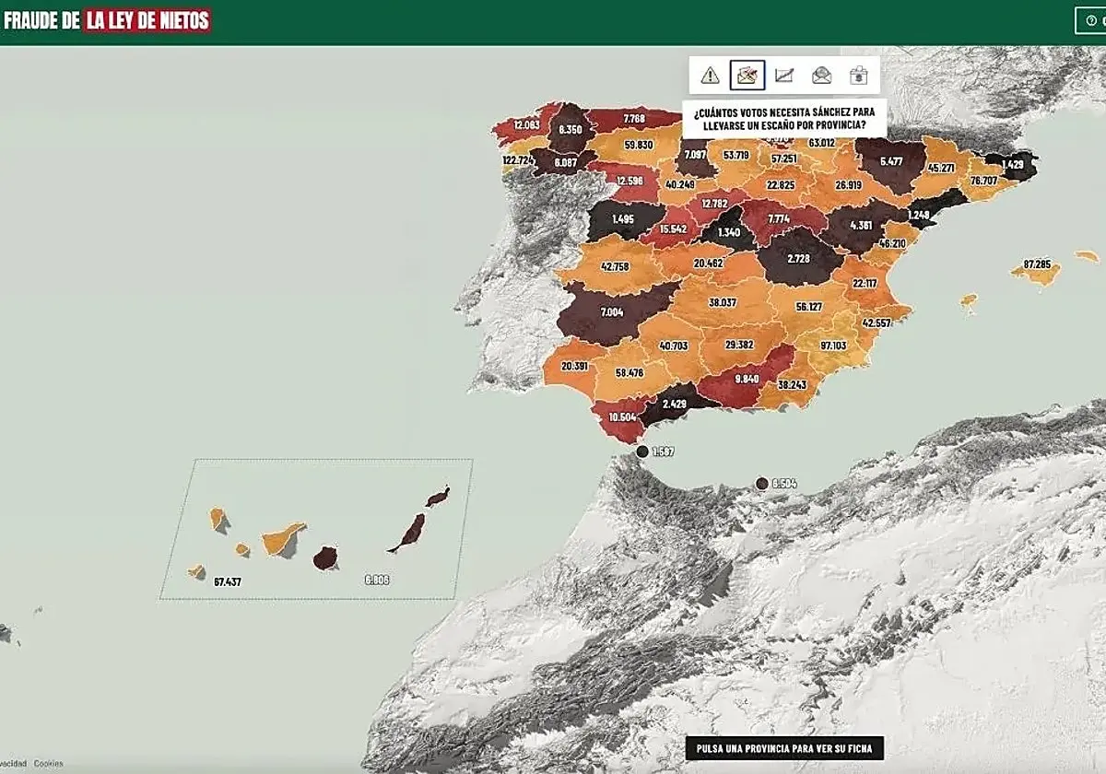The height and width of the screenshot is (774, 1106).
Task: Click the province labeled 22.825
Action: [x=781, y=184]
